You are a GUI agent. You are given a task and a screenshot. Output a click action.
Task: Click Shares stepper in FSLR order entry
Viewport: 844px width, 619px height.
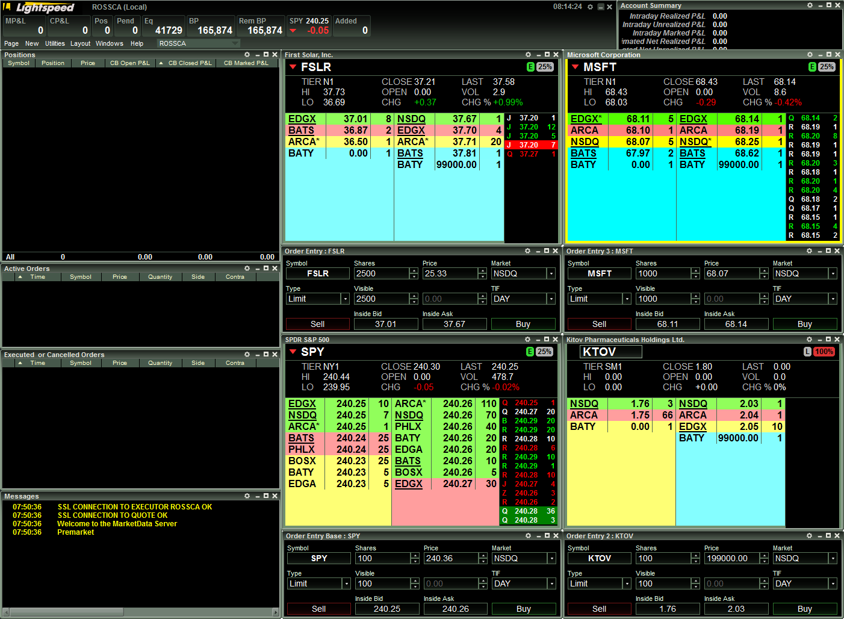click(x=414, y=273)
